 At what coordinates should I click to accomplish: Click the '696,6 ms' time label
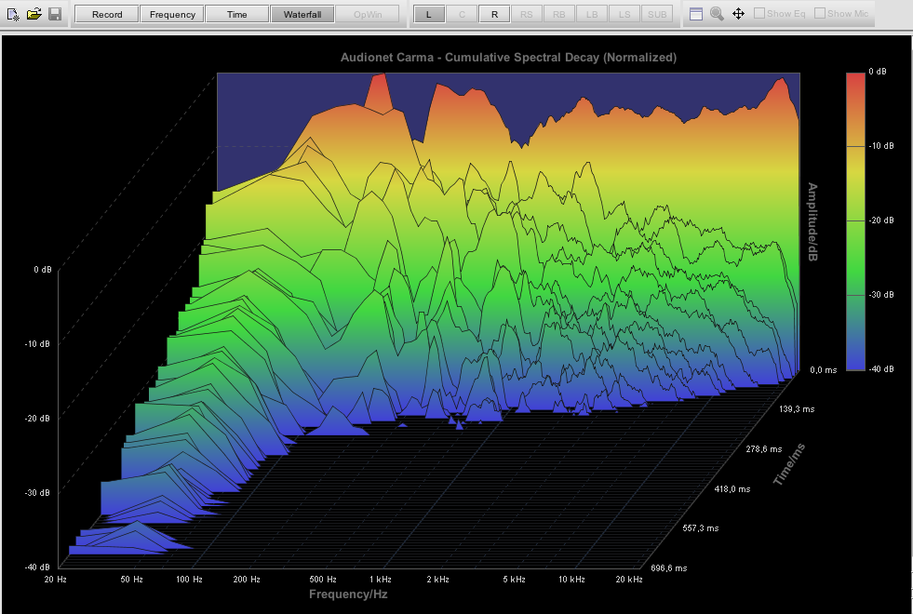(x=669, y=568)
